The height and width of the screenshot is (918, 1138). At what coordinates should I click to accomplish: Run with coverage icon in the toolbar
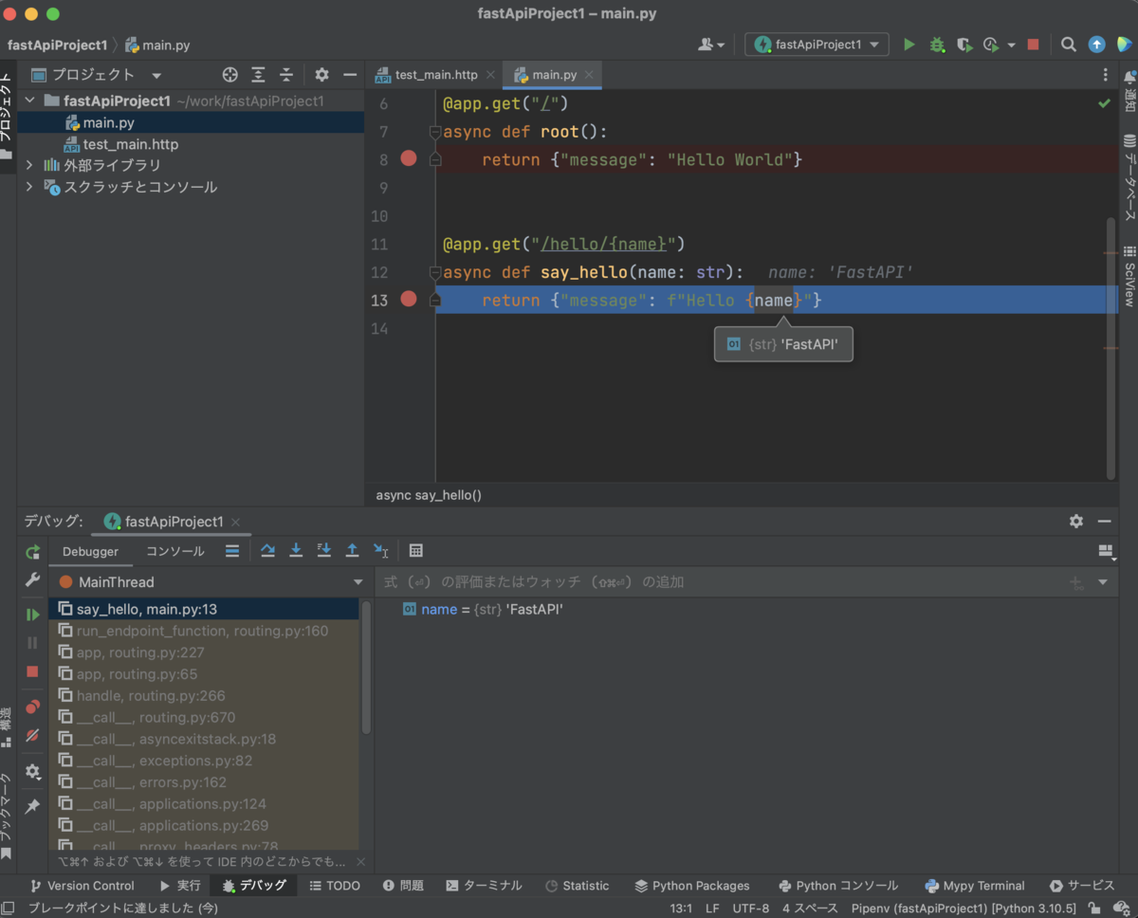click(x=964, y=45)
